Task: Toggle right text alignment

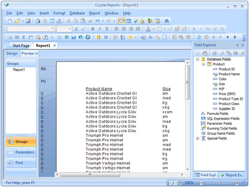Action: (131, 29)
